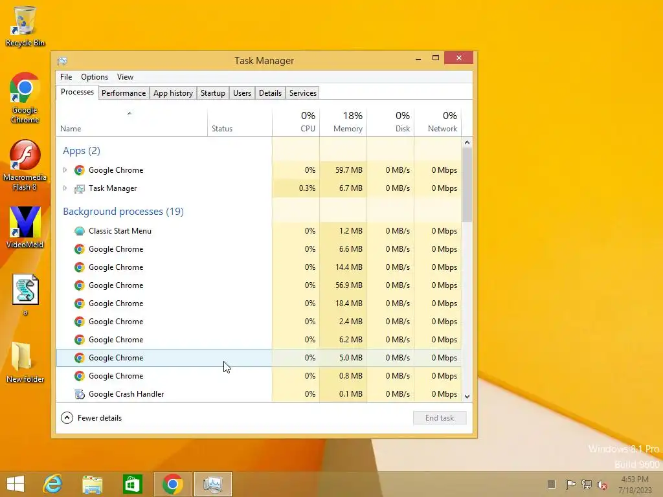
Task: Click the 0.3% CPU cell for Task Manager
Action: pyautogui.click(x=296, y=188)
